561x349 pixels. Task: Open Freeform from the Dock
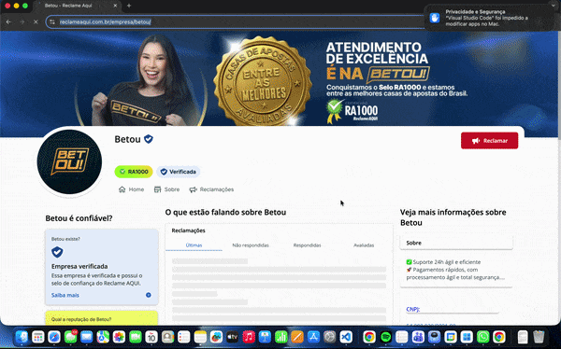pos(217,337)
